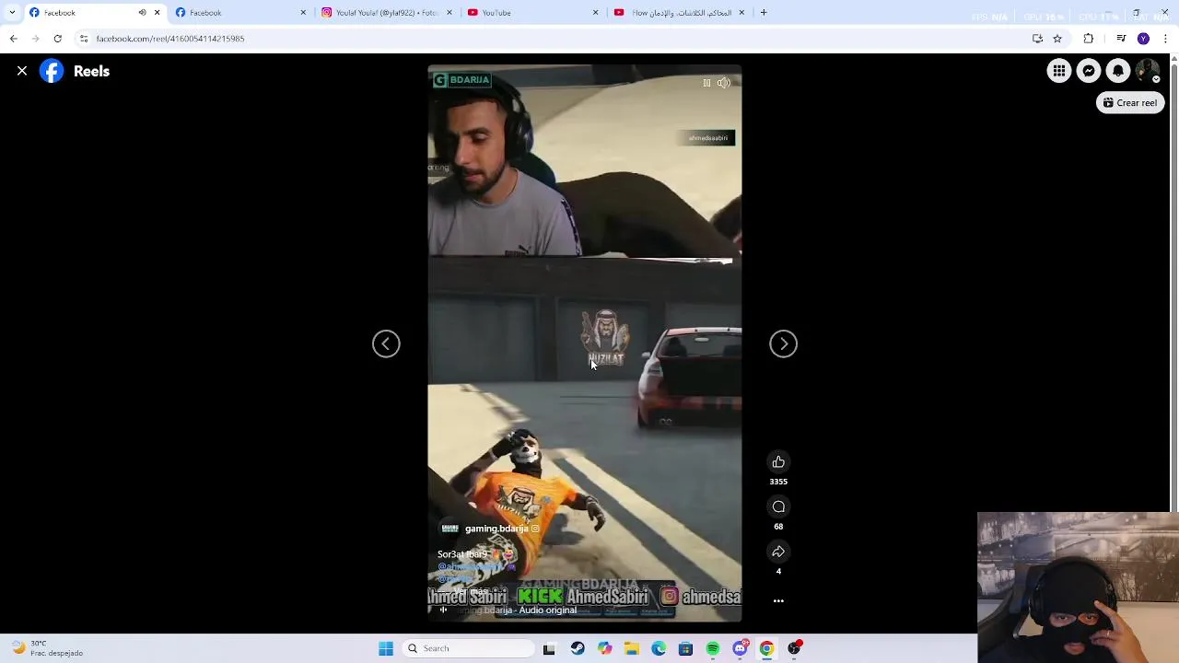
Task: Open Microsoft Store from the taskbar
Action: pos(685,648)
